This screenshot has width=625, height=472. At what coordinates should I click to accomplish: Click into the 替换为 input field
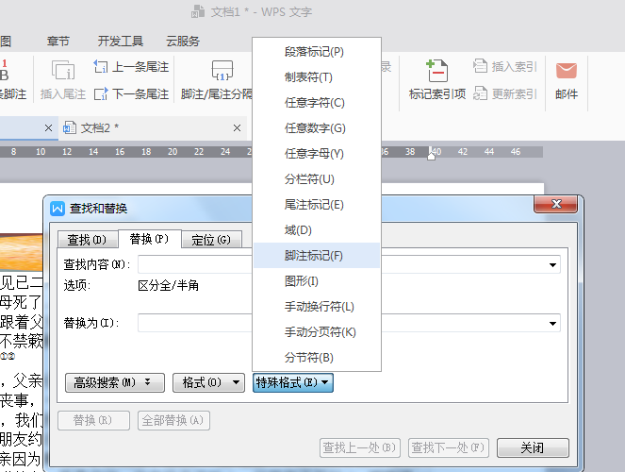[x=349, y=323]
